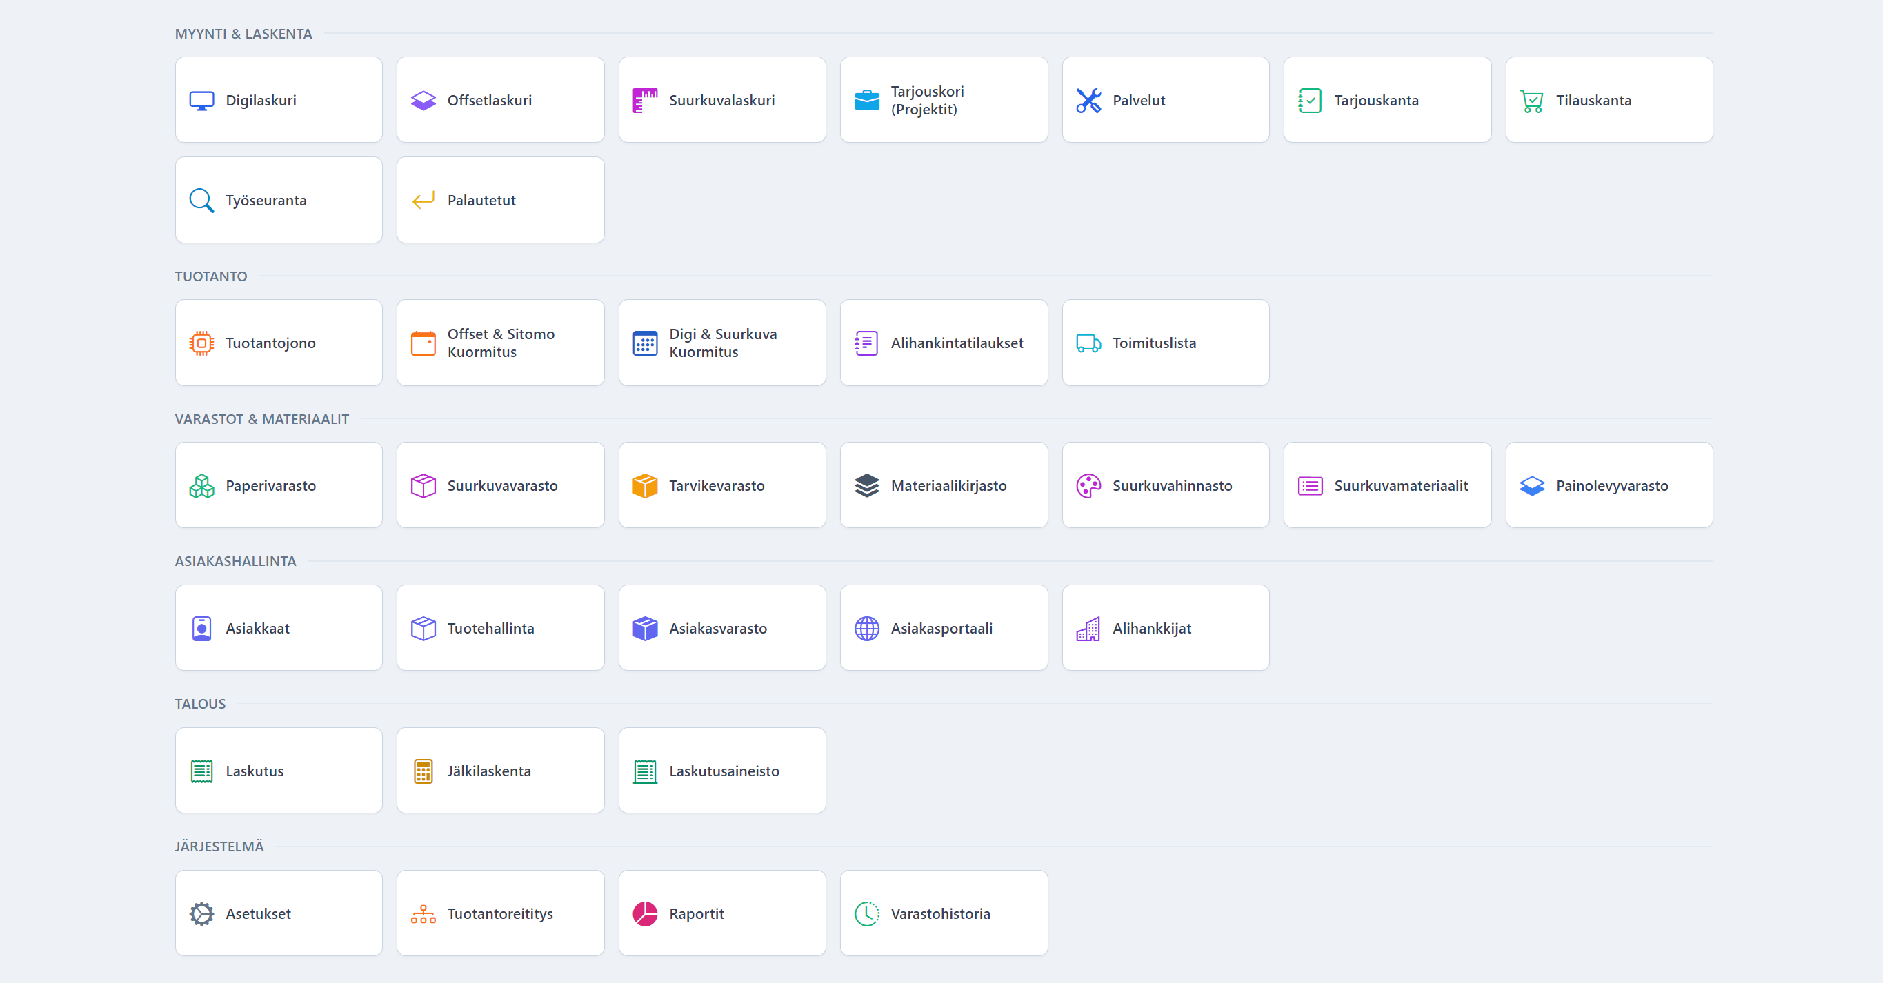Click the TUOTANTO section heading
Viewport: 1883px width, 983px height.
pyautogui.click(x=210, y=276)
